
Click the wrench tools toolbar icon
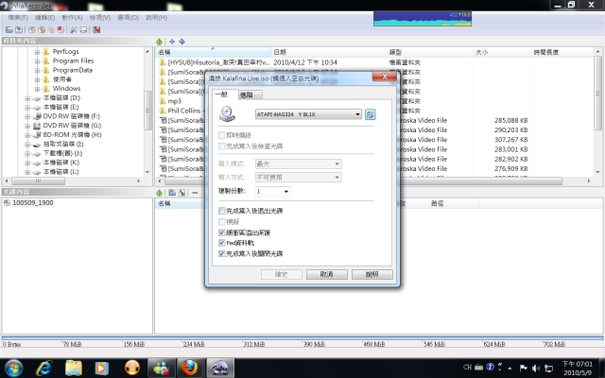click(74, 29)
